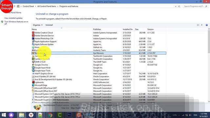Select the Adobe Creative Cloud icon
Screen dimensions: 210x118
point(33,33)
